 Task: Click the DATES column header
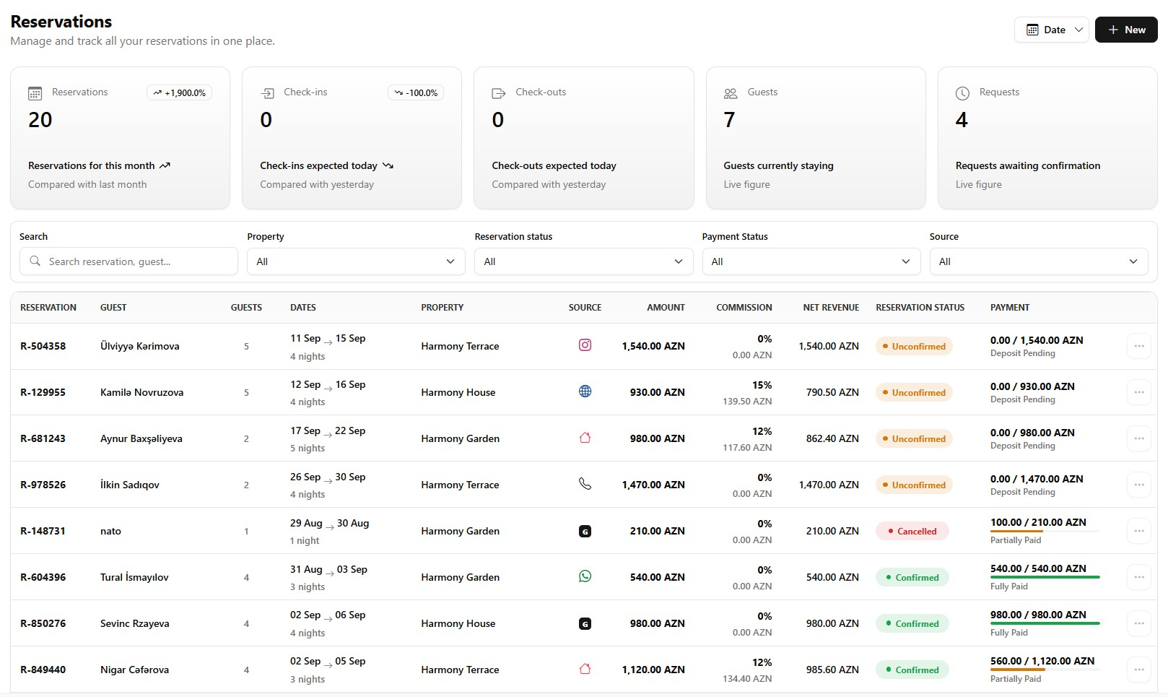pos(303,308)
